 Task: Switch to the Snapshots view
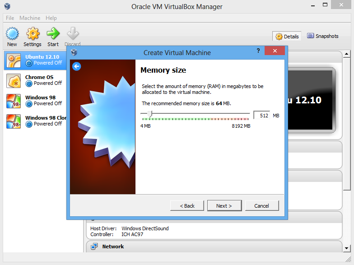[322, 36]
